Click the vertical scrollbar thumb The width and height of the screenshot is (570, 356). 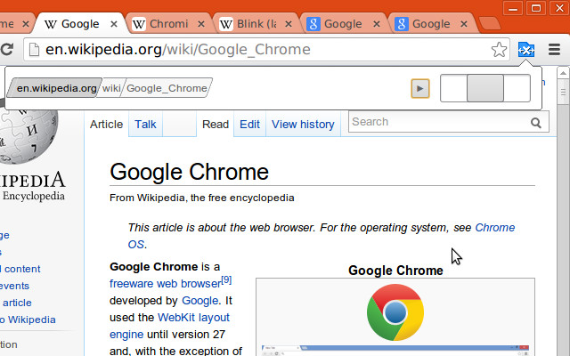click(563, 92)
